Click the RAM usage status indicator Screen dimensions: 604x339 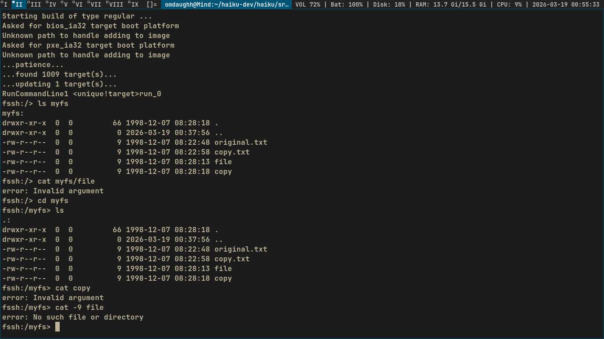pos(451,4)
